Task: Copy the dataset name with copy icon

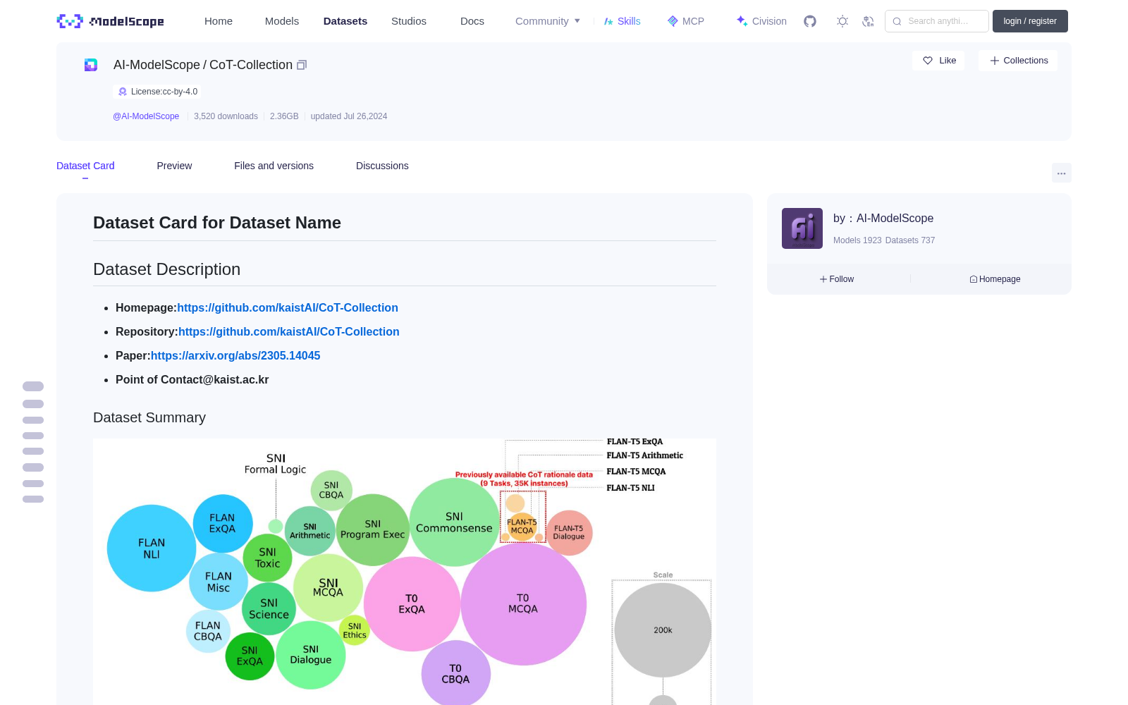Action: (302, 65)
